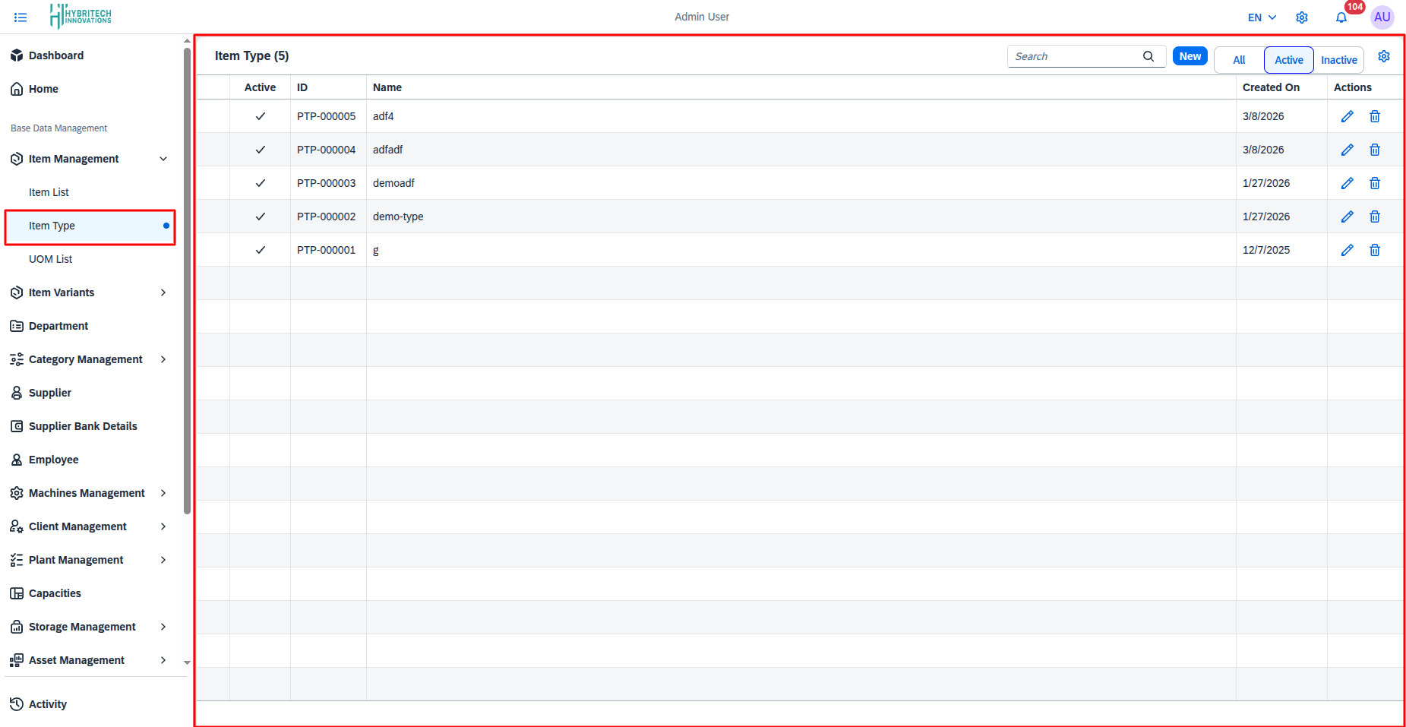Image resolution: width=1406 pixels, height=727 pixels.
Task: Switch filter to Inactive
Action: tap(1338, 60)
